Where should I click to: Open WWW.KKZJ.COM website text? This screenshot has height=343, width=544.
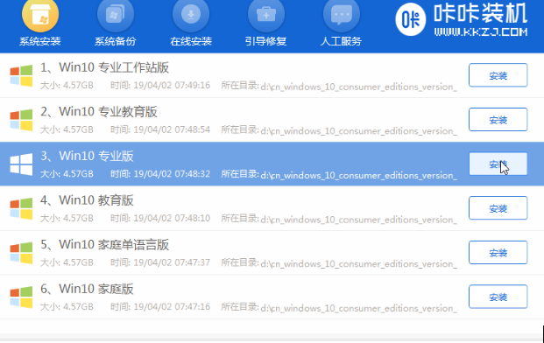pyautogui.click(x=481, y=32)
